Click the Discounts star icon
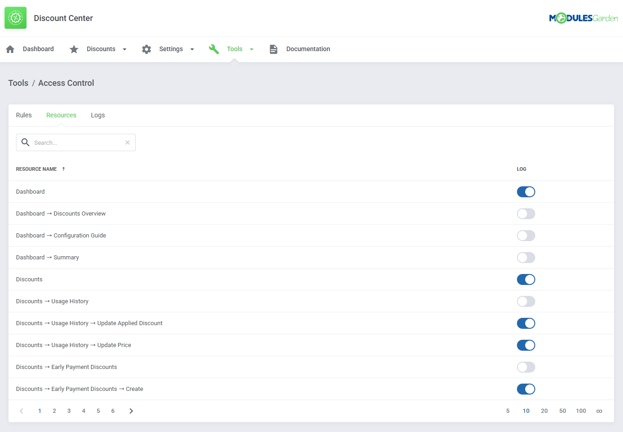The height and width of the screenshot is (432, 623). point(74,49)
